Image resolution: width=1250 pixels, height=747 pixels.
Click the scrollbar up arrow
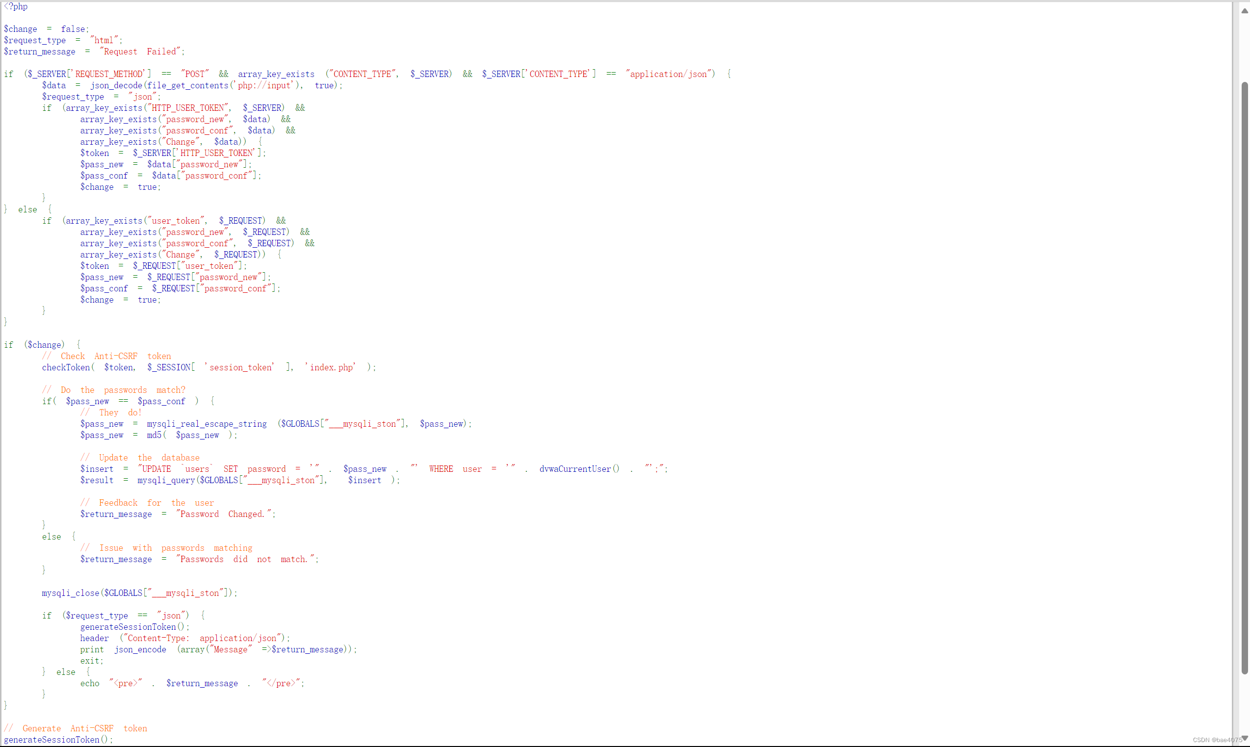point(1244,11)
